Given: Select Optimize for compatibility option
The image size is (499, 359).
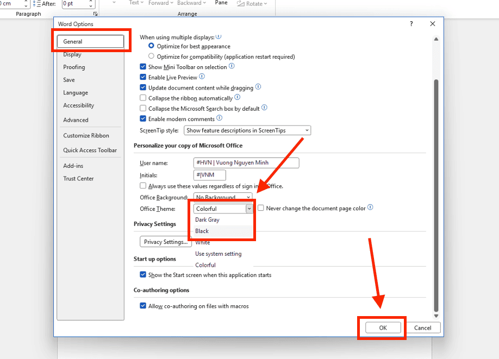Looking at the screenshot, I should [151, 56].
